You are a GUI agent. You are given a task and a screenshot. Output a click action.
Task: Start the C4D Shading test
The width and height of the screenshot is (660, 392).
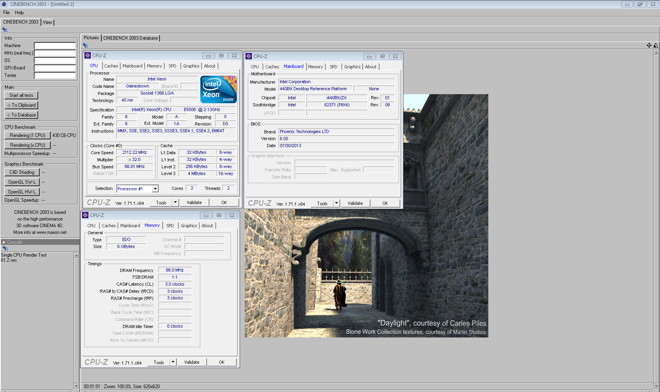click(x=22, y=172)
